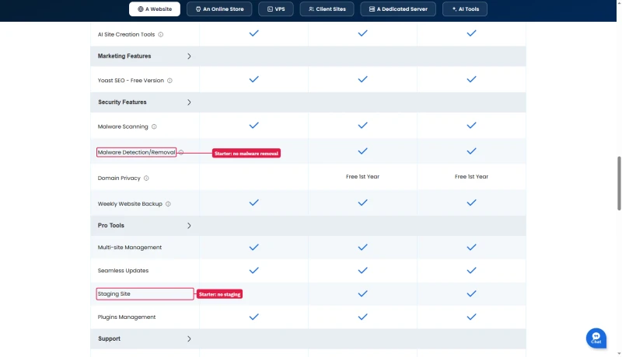Collapse the Marketing Features section
This screenshot has width=622, height=357.
point(189,56)
